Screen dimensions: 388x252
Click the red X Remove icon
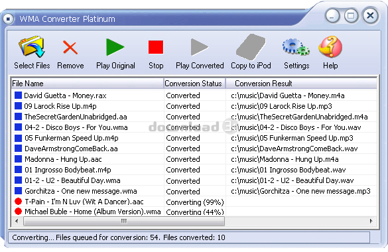pos(70,47)
